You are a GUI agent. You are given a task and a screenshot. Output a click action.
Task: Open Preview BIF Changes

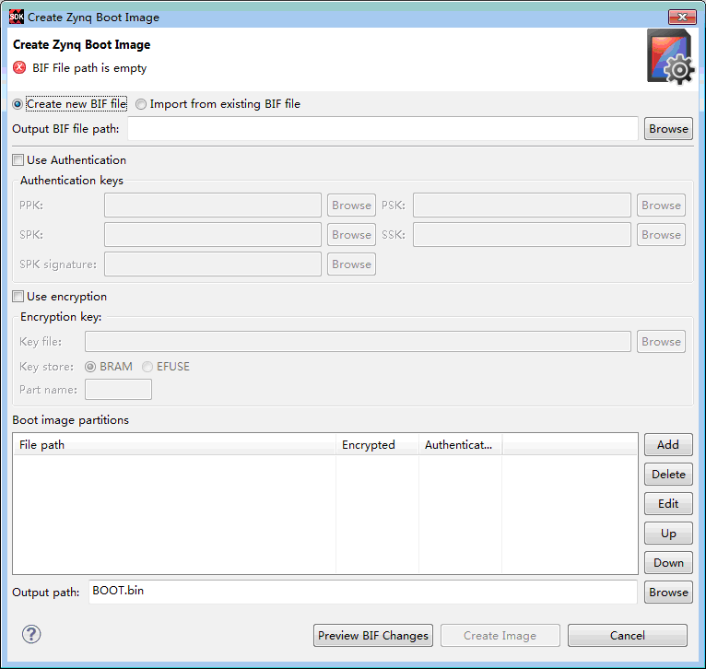tap(372, 635)
